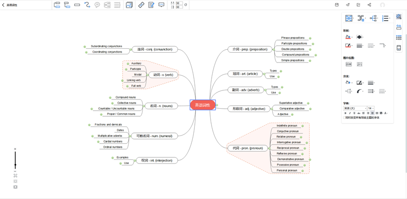Toggle bold in the font formatting row

345,113
